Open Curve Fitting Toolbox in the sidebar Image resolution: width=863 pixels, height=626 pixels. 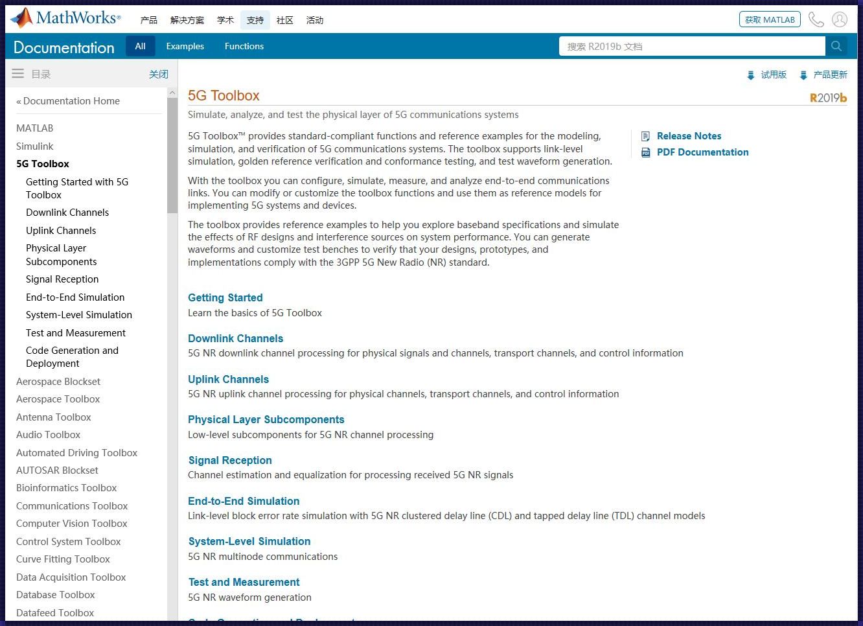tap(63, 559)
